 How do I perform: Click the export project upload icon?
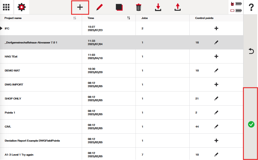pos(178,7)
